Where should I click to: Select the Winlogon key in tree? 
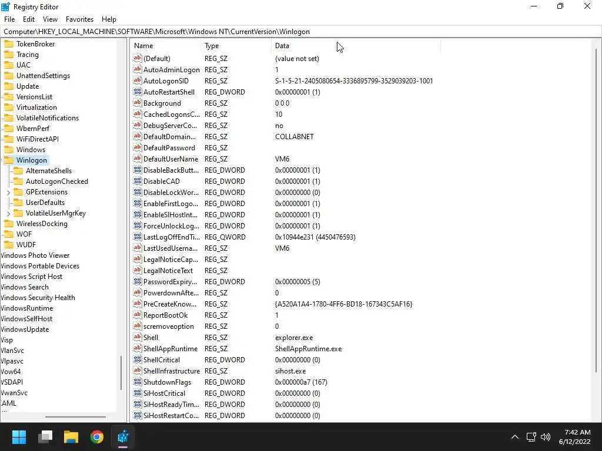tap(32, 160)
